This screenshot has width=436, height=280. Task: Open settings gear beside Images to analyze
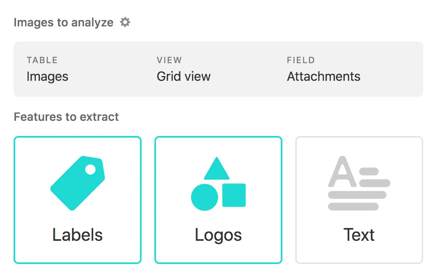125,22
